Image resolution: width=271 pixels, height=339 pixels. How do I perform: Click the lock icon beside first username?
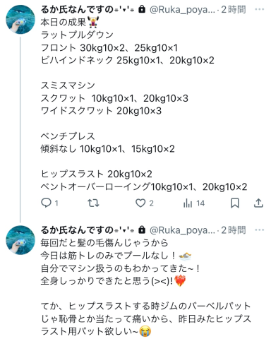click(142, 9)
